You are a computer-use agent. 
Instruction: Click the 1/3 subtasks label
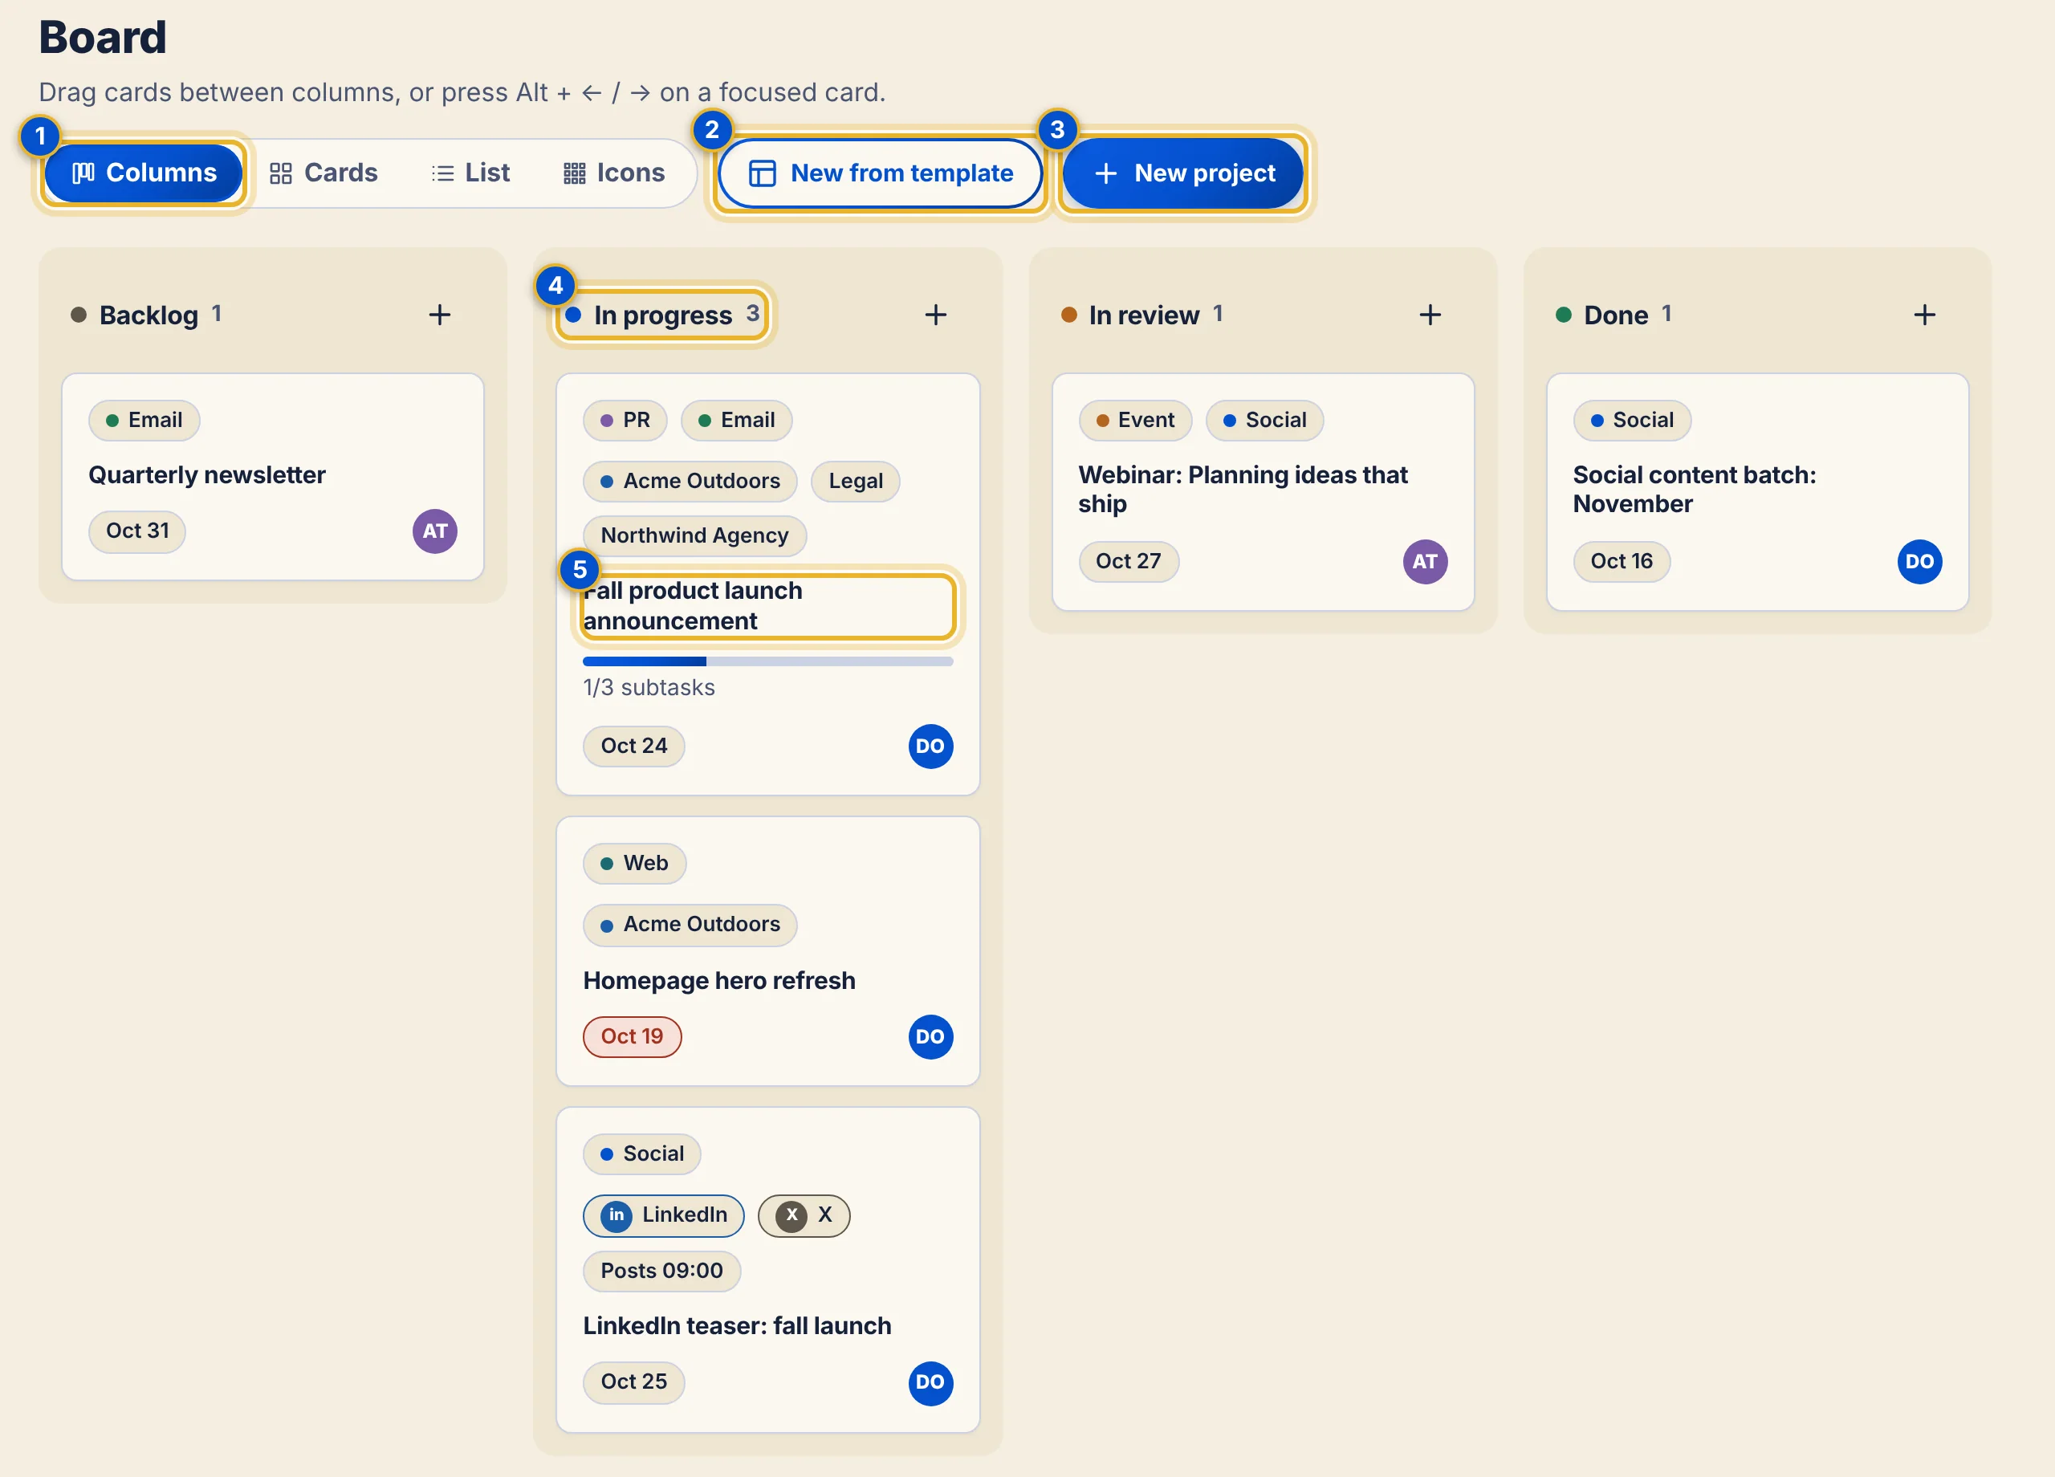tap(649, 688)
